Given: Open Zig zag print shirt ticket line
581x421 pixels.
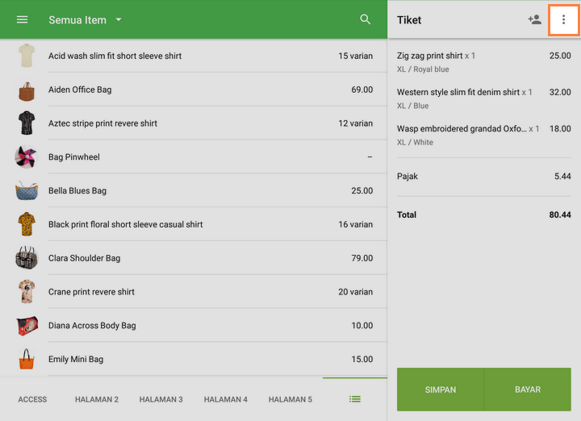Looking at the screenshot, I should [x=484, y=62].
